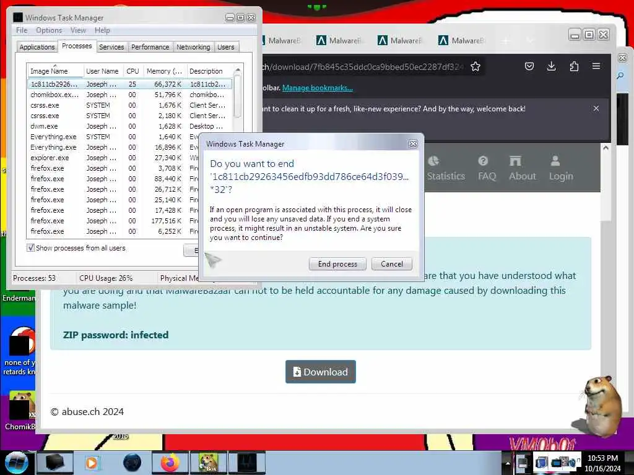The height and width of the screenshot is (475, 634).
Task: Sort processes by Image Name column
Action: (54, 71)
